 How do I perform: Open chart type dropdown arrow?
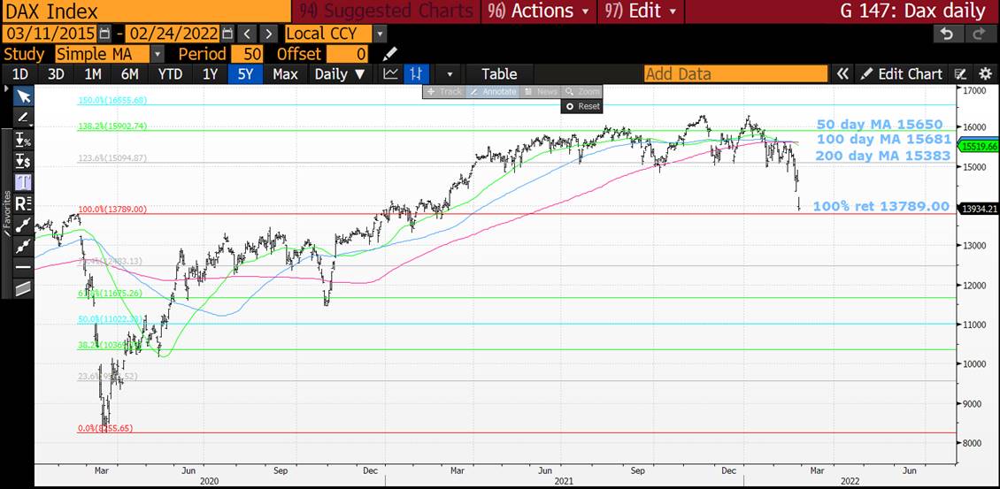[x=450, y=74]
